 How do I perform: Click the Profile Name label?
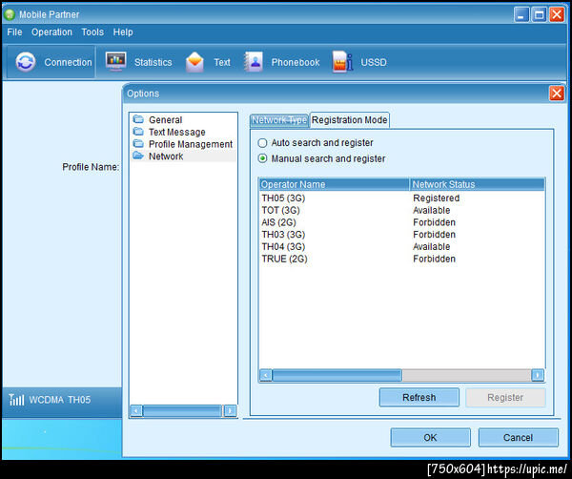pos(91,167)
